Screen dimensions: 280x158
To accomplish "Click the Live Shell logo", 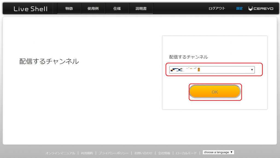I will (x=30, y=8).
